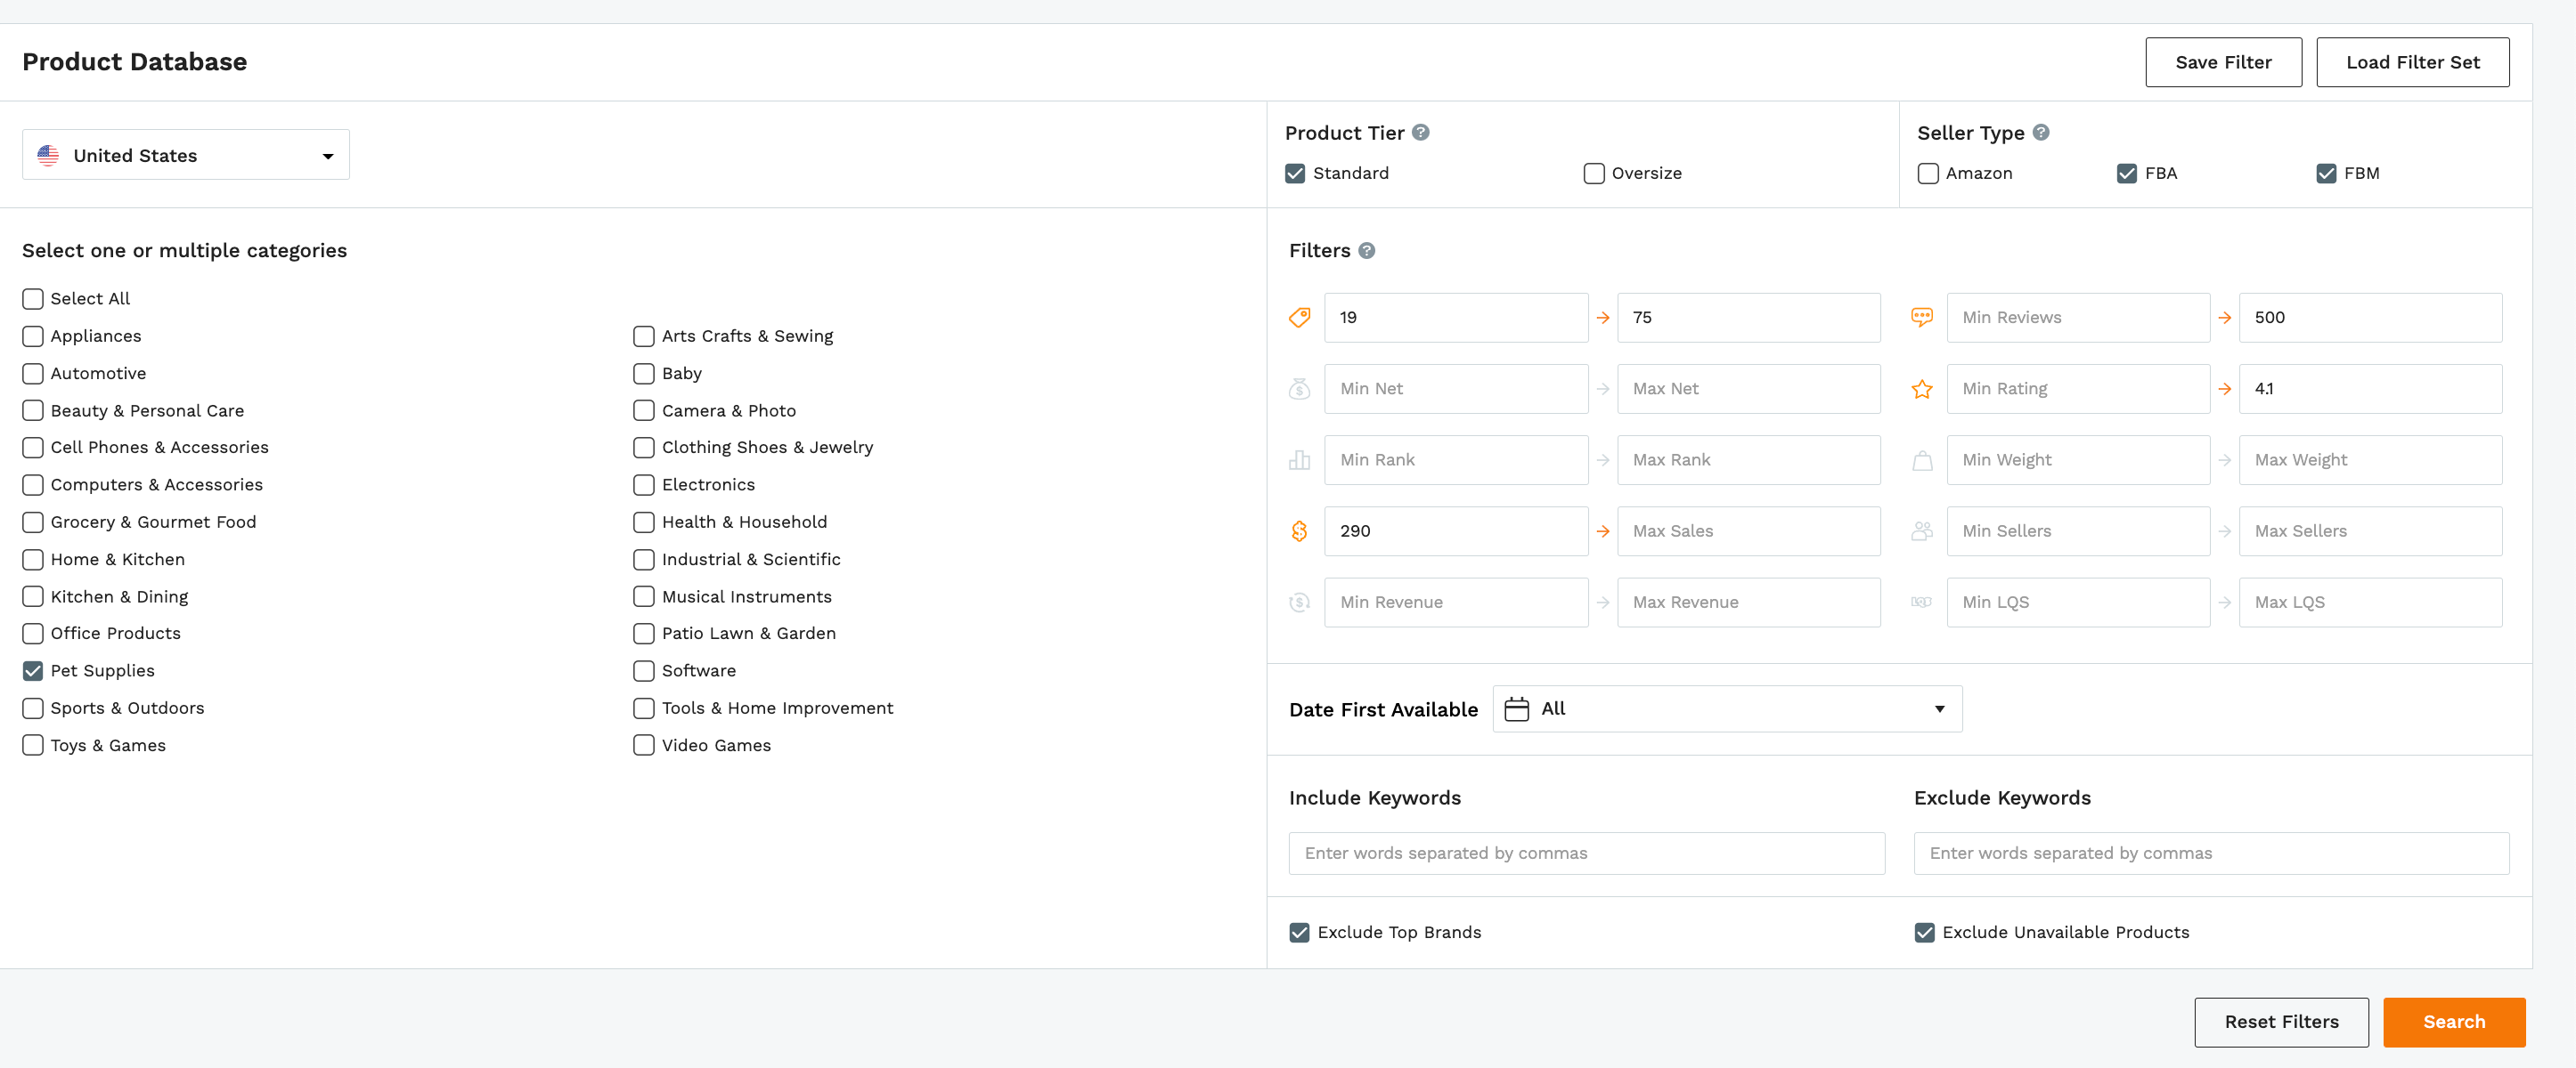Click the Reset Filters button
The image size is (2576, 1068).
click(x=2281, y=1022)
